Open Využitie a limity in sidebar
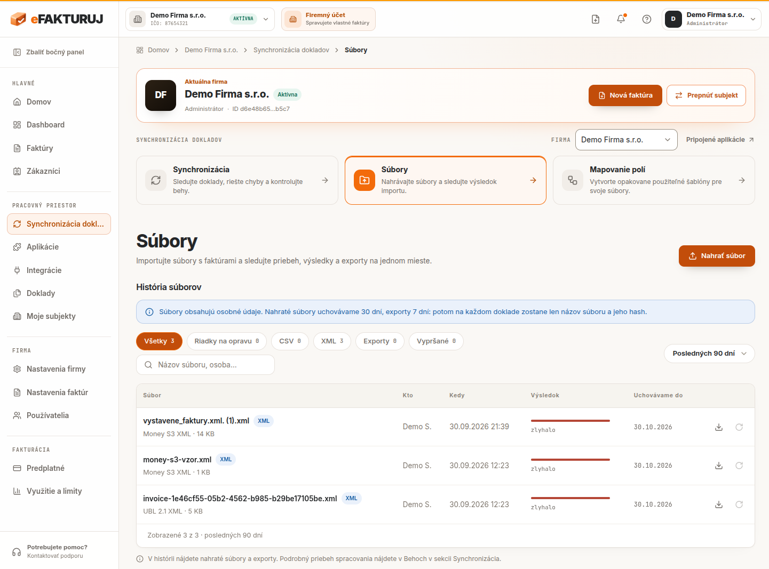Viewport: 769px width, 569px height. [x=59, y=491]
